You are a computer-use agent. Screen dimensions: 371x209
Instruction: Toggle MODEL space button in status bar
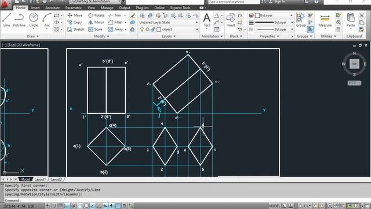274,206
